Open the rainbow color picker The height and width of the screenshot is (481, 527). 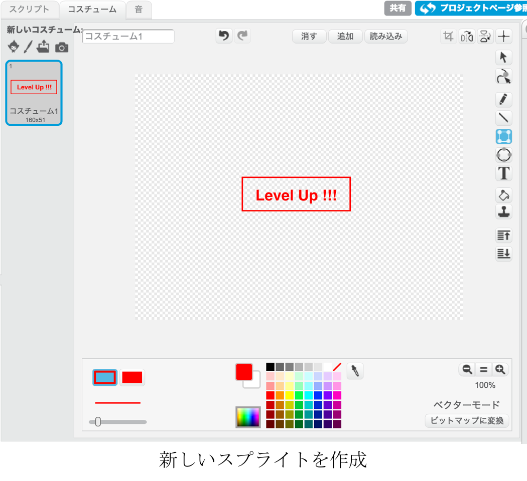click(x=248, y=417)
